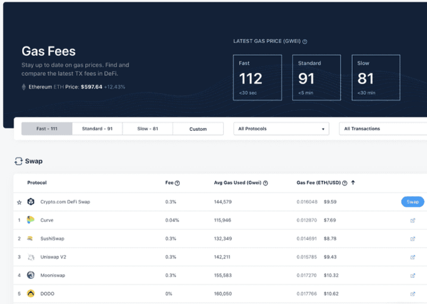
Task: Click the help icon next to Avg Gas Used
Action: click(265, 183)
